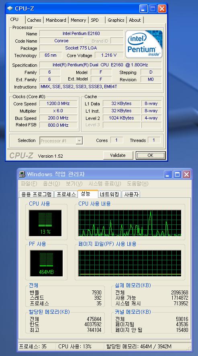Screen dimensions: 198x356
Task: Click the system cache value 713952
Action: tap(181, 303)
